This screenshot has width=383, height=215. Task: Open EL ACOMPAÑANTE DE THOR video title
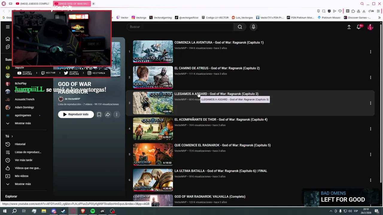(x=221, y=119)
